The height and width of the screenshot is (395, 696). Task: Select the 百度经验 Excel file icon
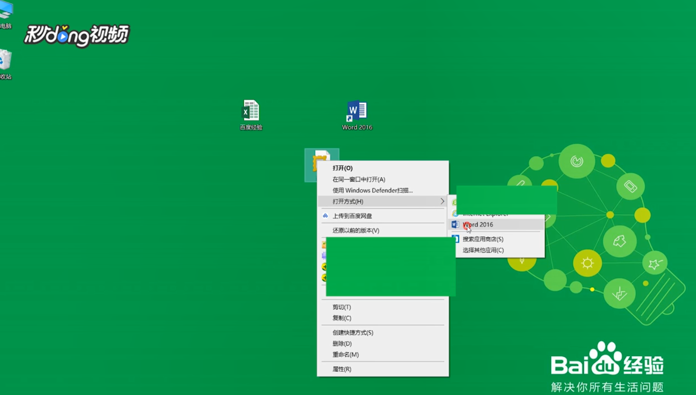250,110
